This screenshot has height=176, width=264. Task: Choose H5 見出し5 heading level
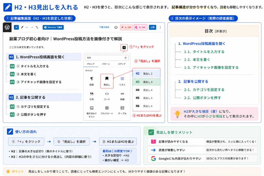[146, 98]
